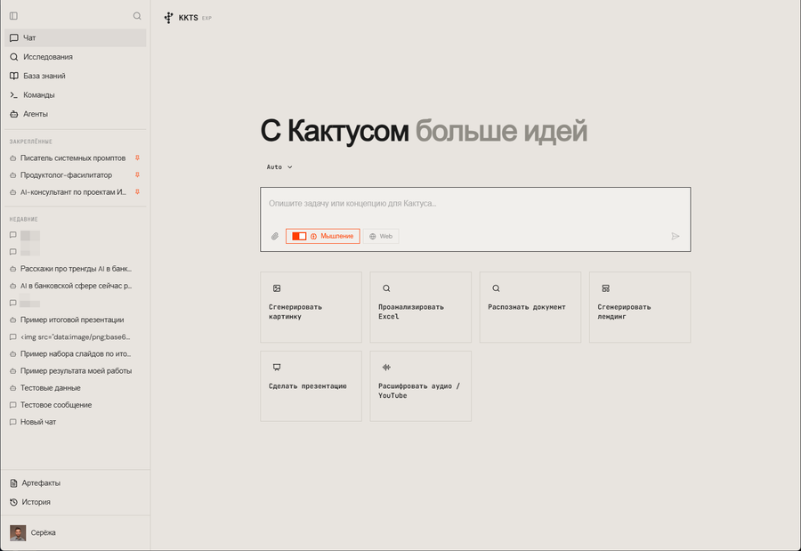Image resolution: width=801 pixels, height=551 pixels.
Task: Click the globe icon in Web button
Action: [x=372, y=236]
